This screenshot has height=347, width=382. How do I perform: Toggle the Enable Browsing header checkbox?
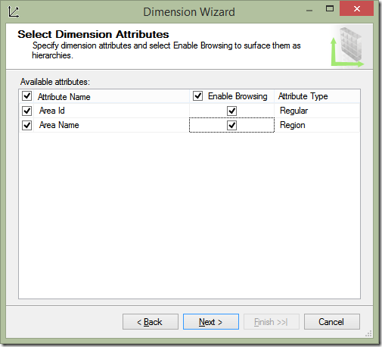[x=197, y=96]
